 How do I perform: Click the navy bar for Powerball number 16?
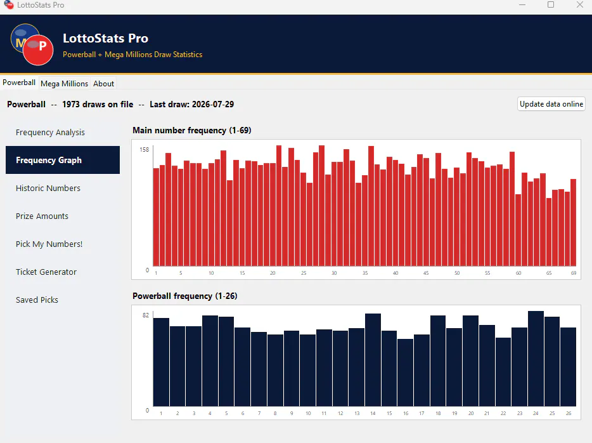tap(406, 373)
